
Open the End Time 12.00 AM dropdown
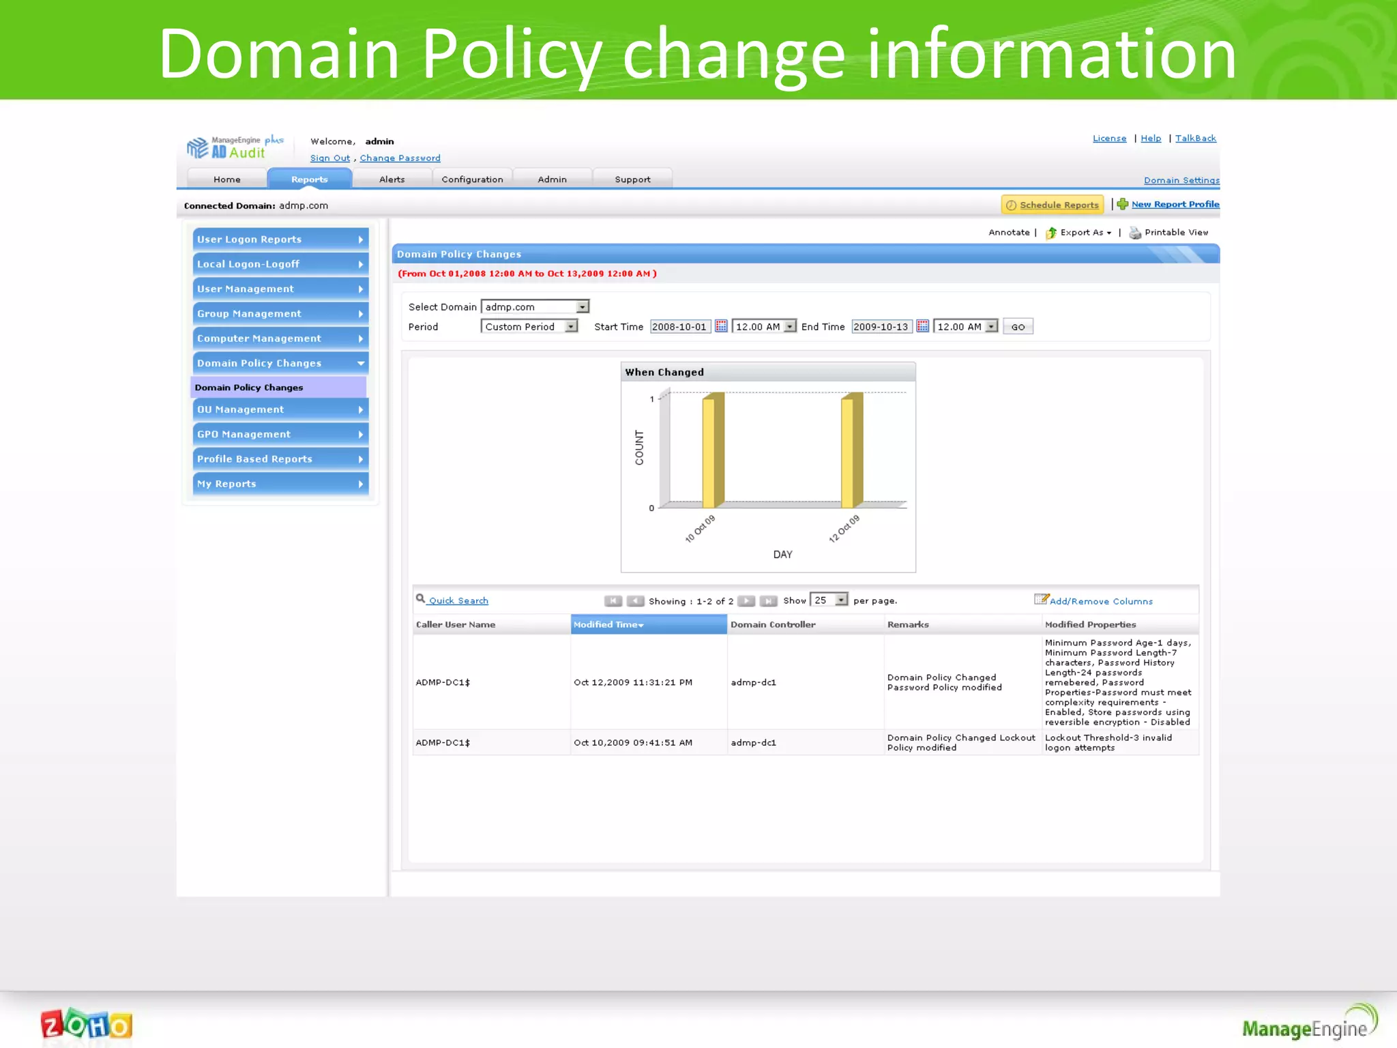coord(965,327)
